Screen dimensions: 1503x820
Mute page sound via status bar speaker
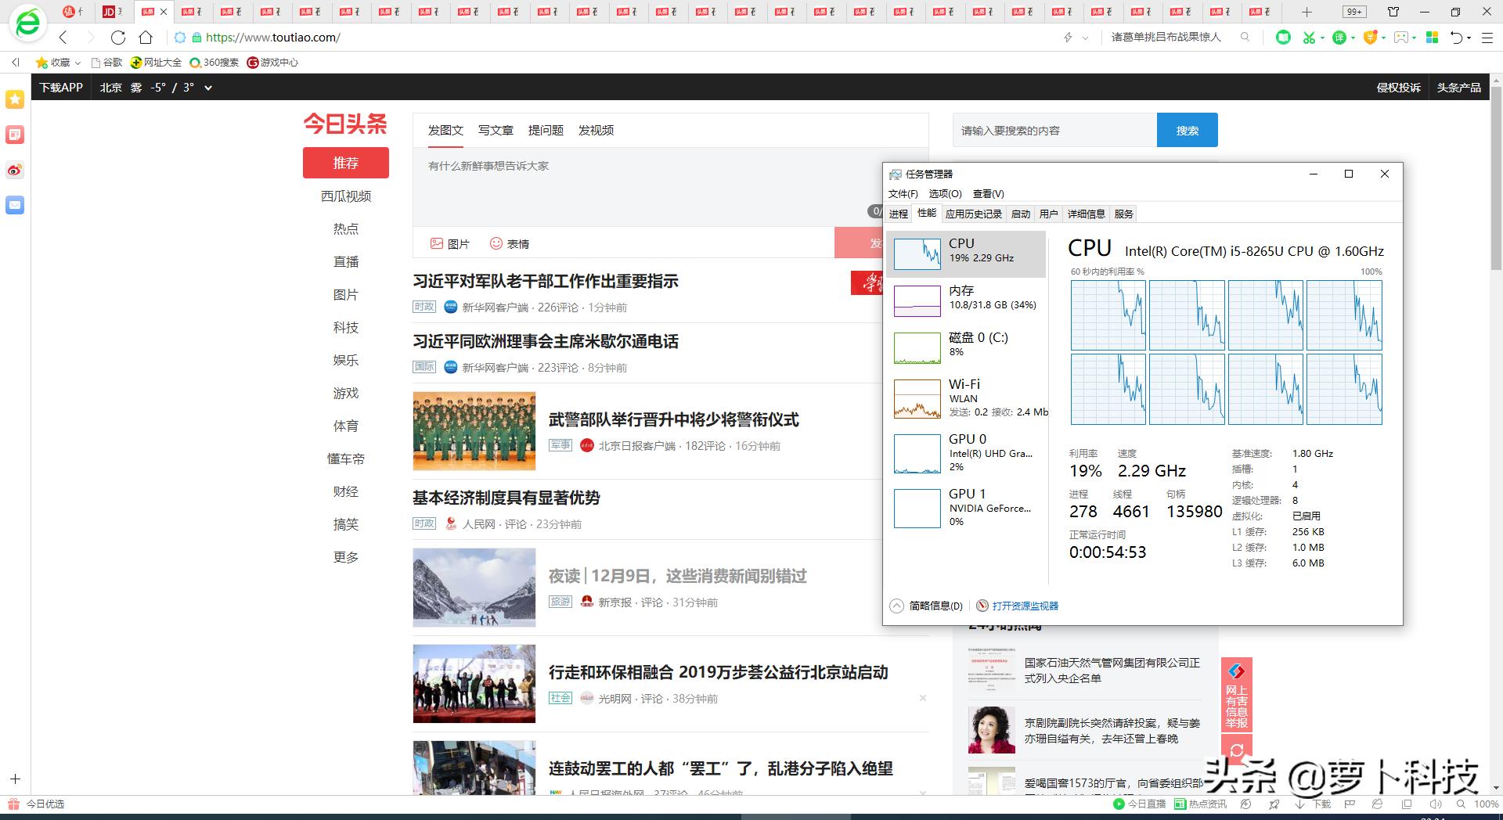(x=1434, y=804)
